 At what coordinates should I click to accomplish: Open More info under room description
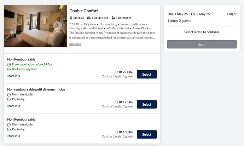[75, 44]
